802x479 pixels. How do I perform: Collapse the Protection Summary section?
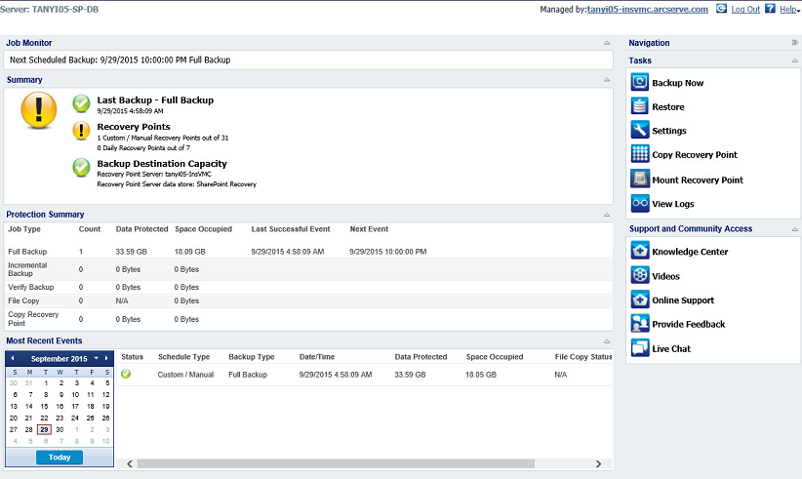(607, 215)
